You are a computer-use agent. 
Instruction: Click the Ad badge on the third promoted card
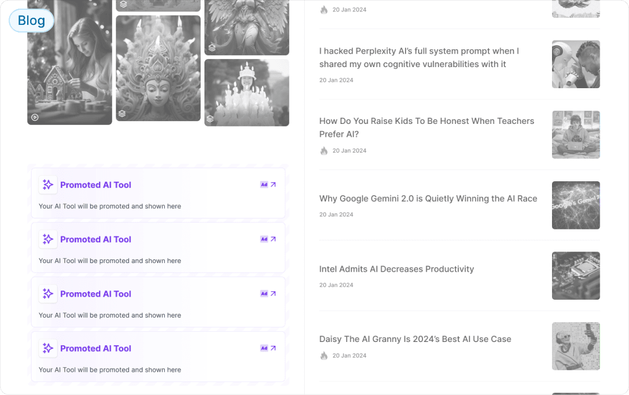(x=264, y=294)
